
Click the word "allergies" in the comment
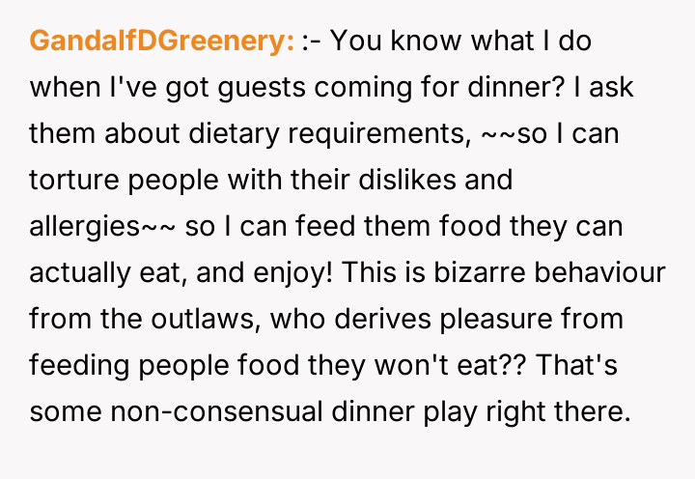85,227
